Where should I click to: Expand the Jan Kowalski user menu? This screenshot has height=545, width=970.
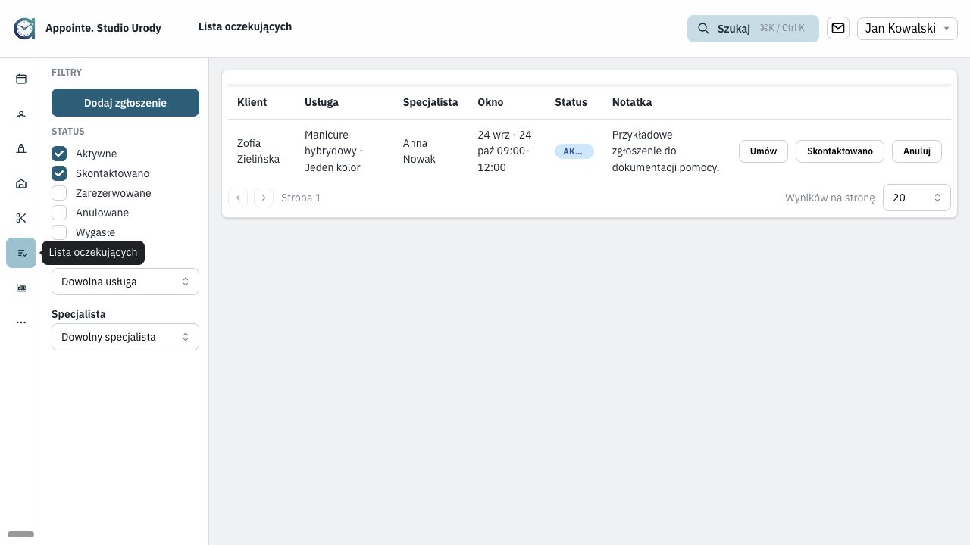click(x=907, y=28)
